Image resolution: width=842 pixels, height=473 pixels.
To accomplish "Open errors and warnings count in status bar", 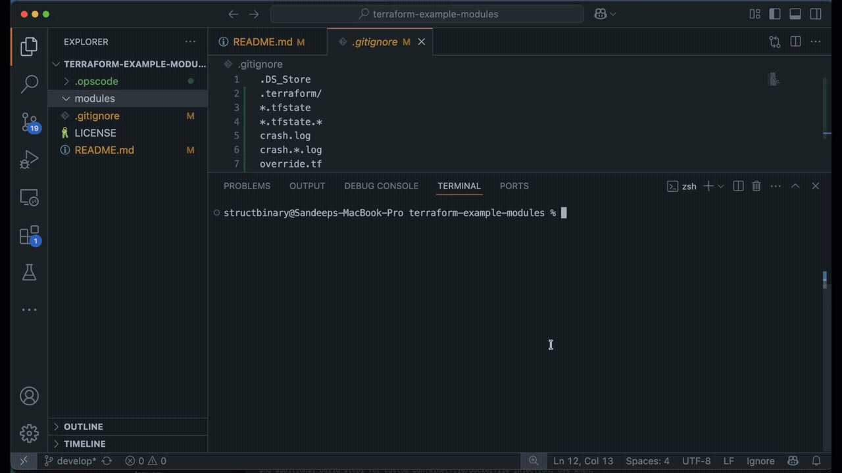I will (x=145, y=461).
